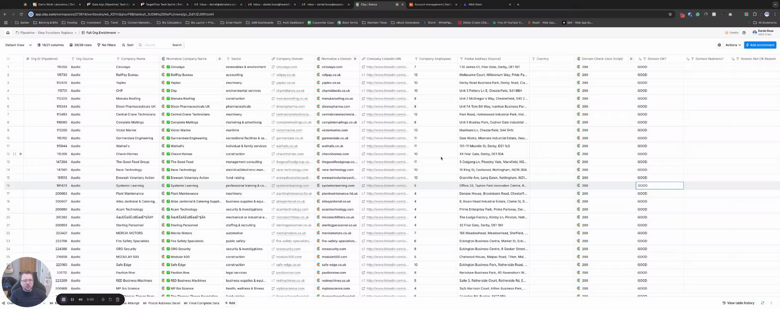Add a new table with + Add
Viewport: 780px width, 309px height.
point(230,303)
